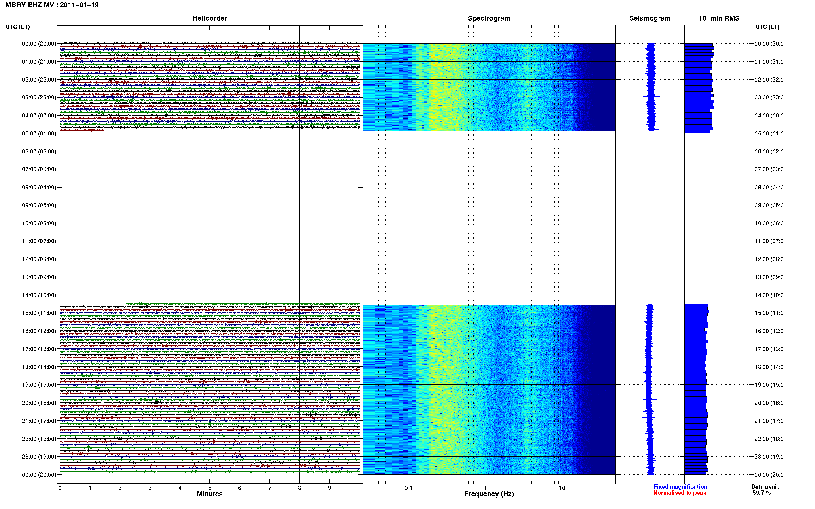Click left time label '15:00 (11:00)'

pyautogui.click(x=39, y=313)
